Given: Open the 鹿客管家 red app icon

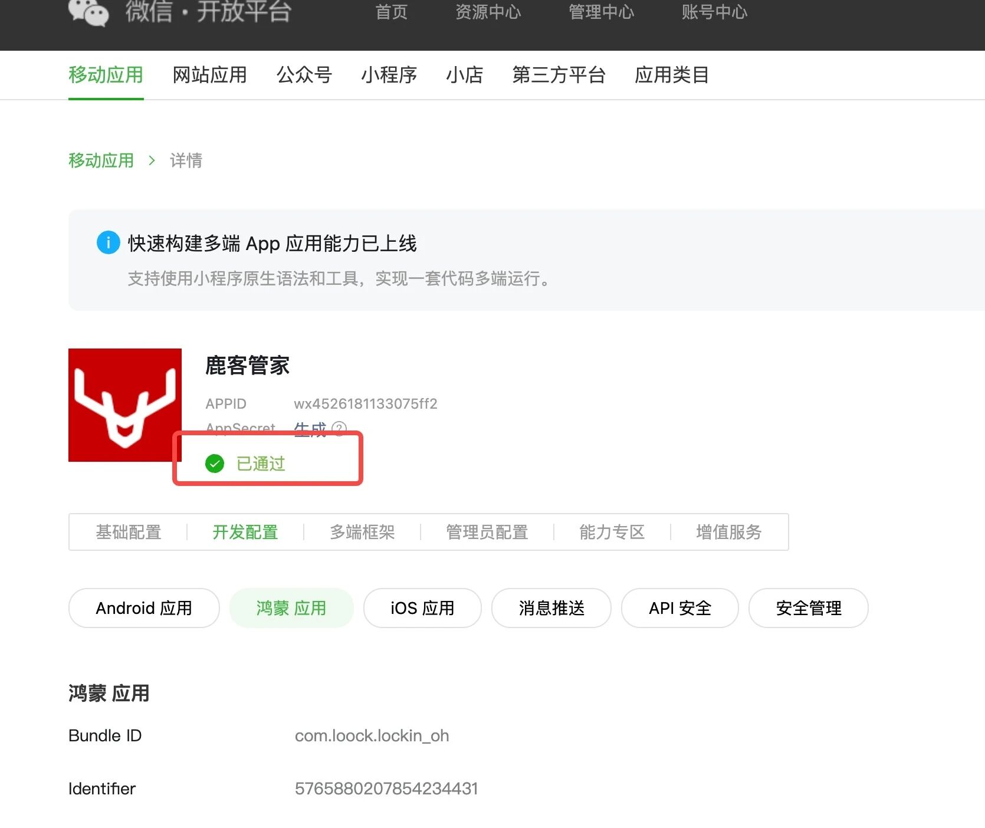Looking at the screenshot, I should coord(125,405).
